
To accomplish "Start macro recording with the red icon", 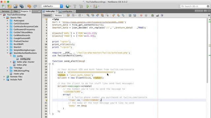I will tap(141, 15).
